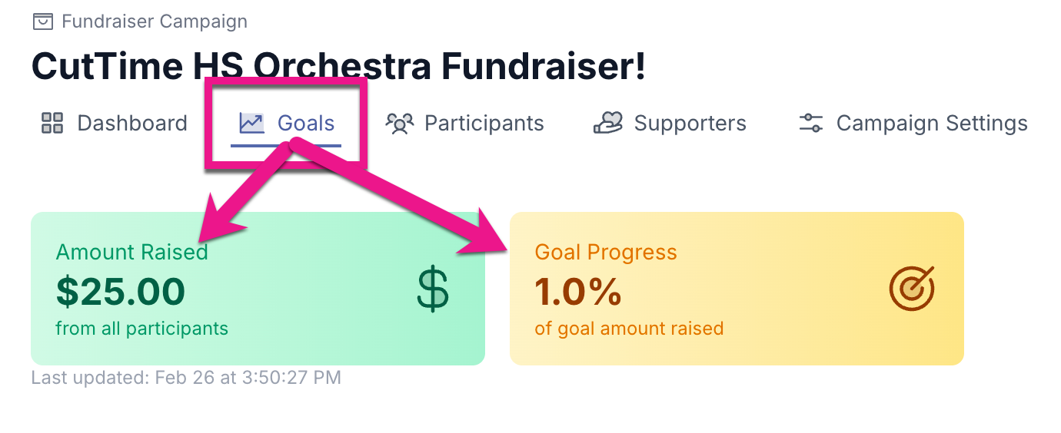Image resolution: width=1061 pixels, height=433 pixels.
Task: Click the goal target bullseye icon
Action: click(x=912, y=288)
